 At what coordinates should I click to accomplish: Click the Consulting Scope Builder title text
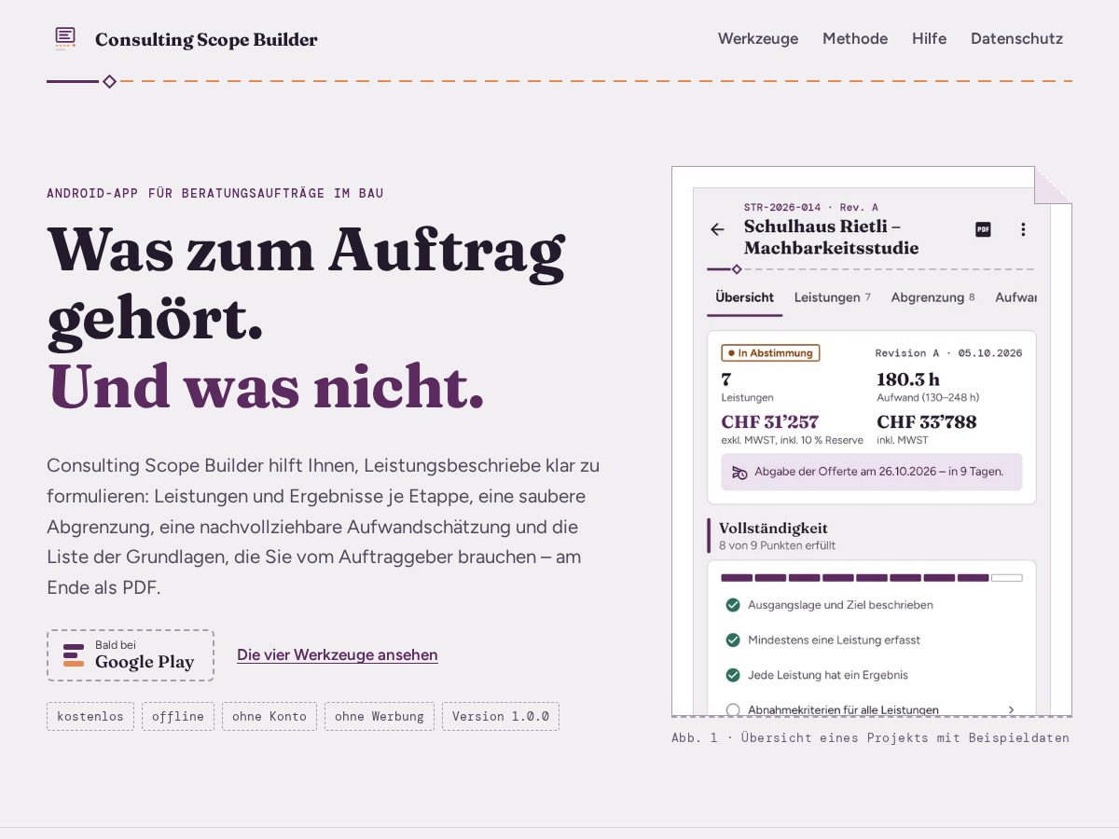coord(206,39)
